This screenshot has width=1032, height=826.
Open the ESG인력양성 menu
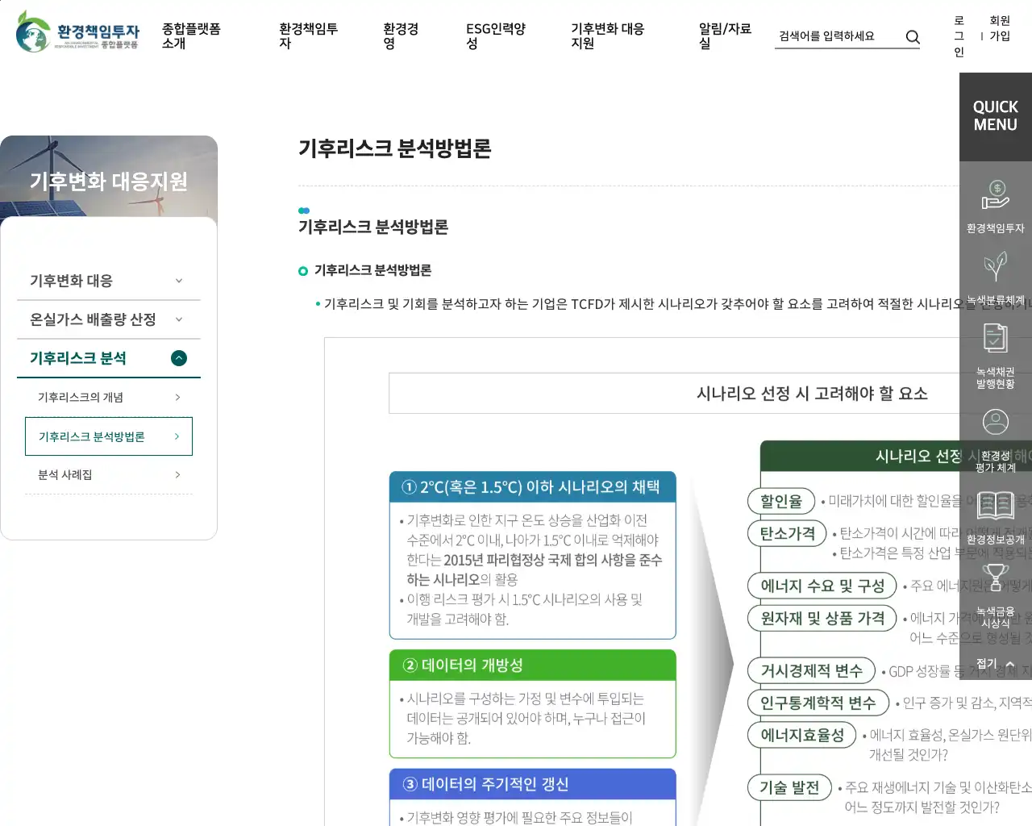pos(495,36)
